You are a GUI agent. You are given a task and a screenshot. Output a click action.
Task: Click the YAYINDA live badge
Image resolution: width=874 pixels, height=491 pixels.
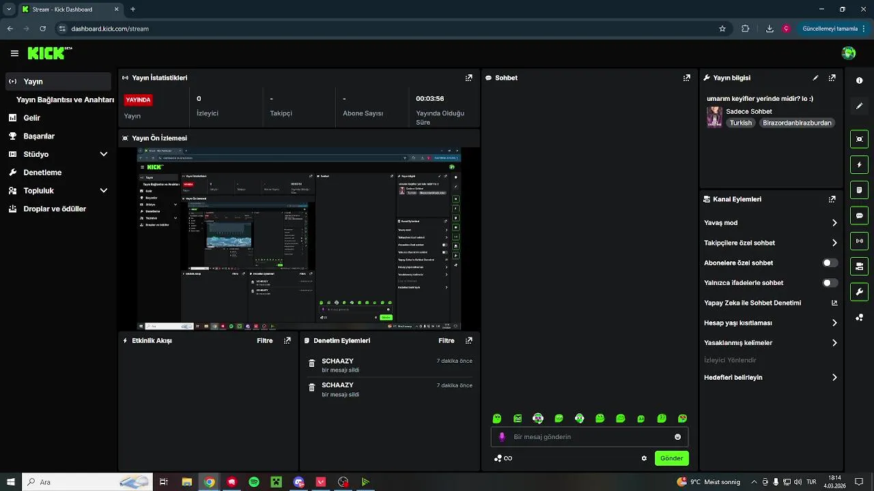(x=138, y=100)
